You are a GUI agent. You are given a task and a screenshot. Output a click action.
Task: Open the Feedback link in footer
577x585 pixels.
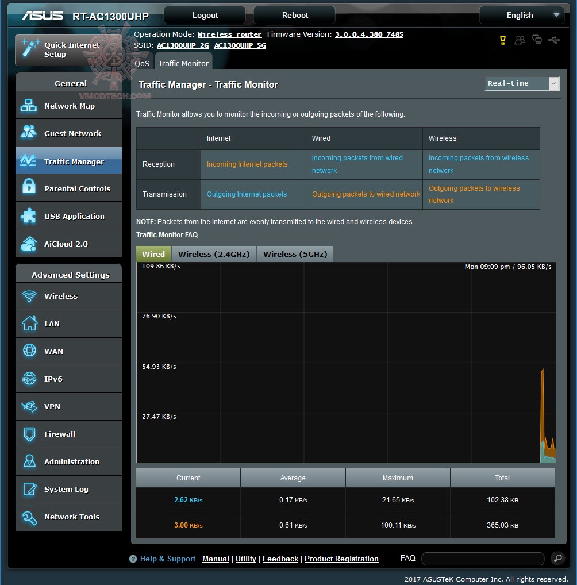(280, 559)
